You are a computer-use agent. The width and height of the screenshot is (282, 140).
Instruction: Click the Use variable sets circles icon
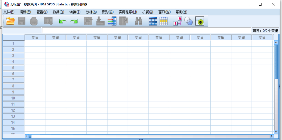click(x=189, y=21)
